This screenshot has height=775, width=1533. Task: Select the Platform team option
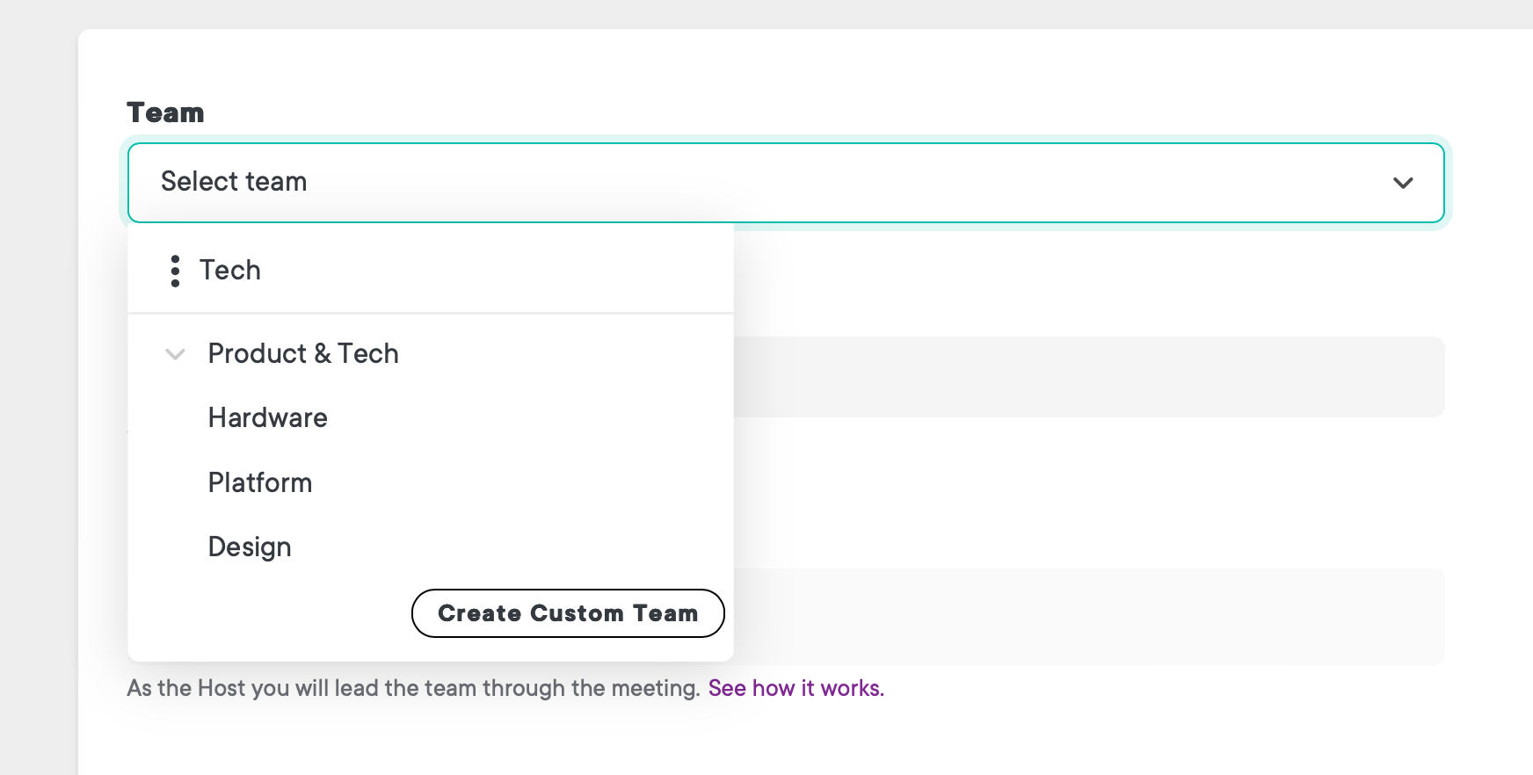260,482
